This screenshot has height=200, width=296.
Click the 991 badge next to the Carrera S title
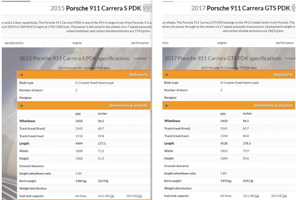coord(147,8)
